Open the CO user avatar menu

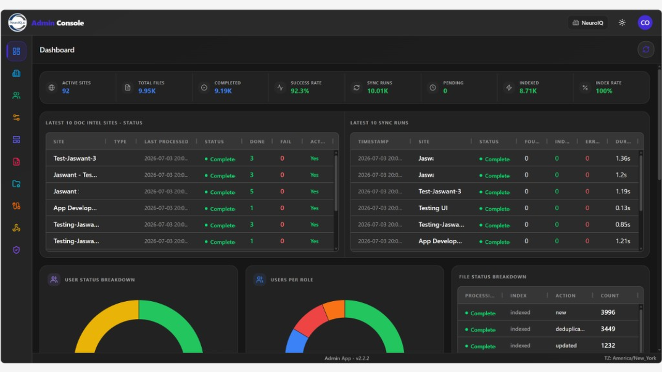[645, 23]
